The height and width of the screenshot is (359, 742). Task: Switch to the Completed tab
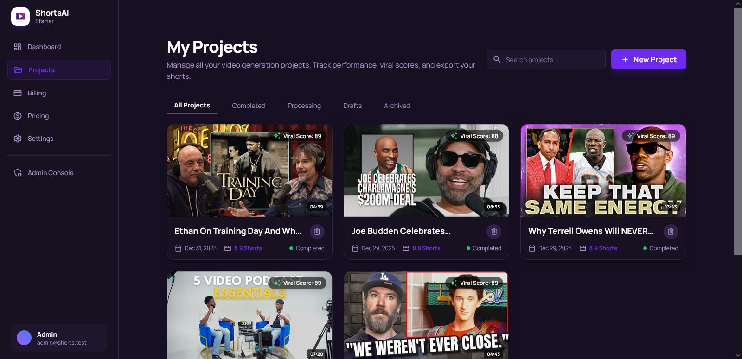click(x=249, y=106)
